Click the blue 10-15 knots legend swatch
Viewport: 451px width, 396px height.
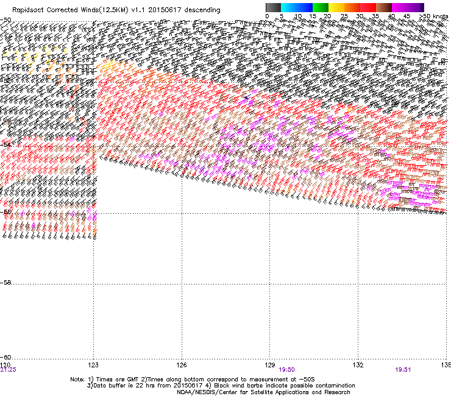coord(305,7)
